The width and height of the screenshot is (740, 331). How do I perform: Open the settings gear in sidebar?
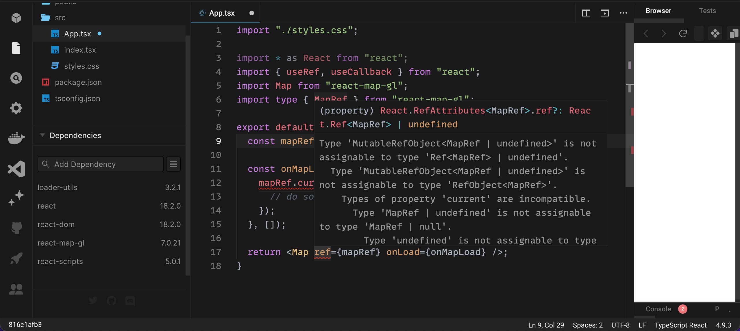click(16, 108)
